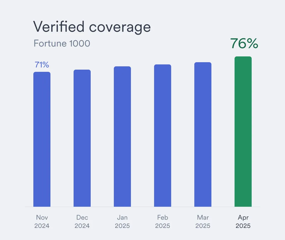Click the top of the Nov 2024 bar
This screenshot has height=240, width=285.
[42, 72]
